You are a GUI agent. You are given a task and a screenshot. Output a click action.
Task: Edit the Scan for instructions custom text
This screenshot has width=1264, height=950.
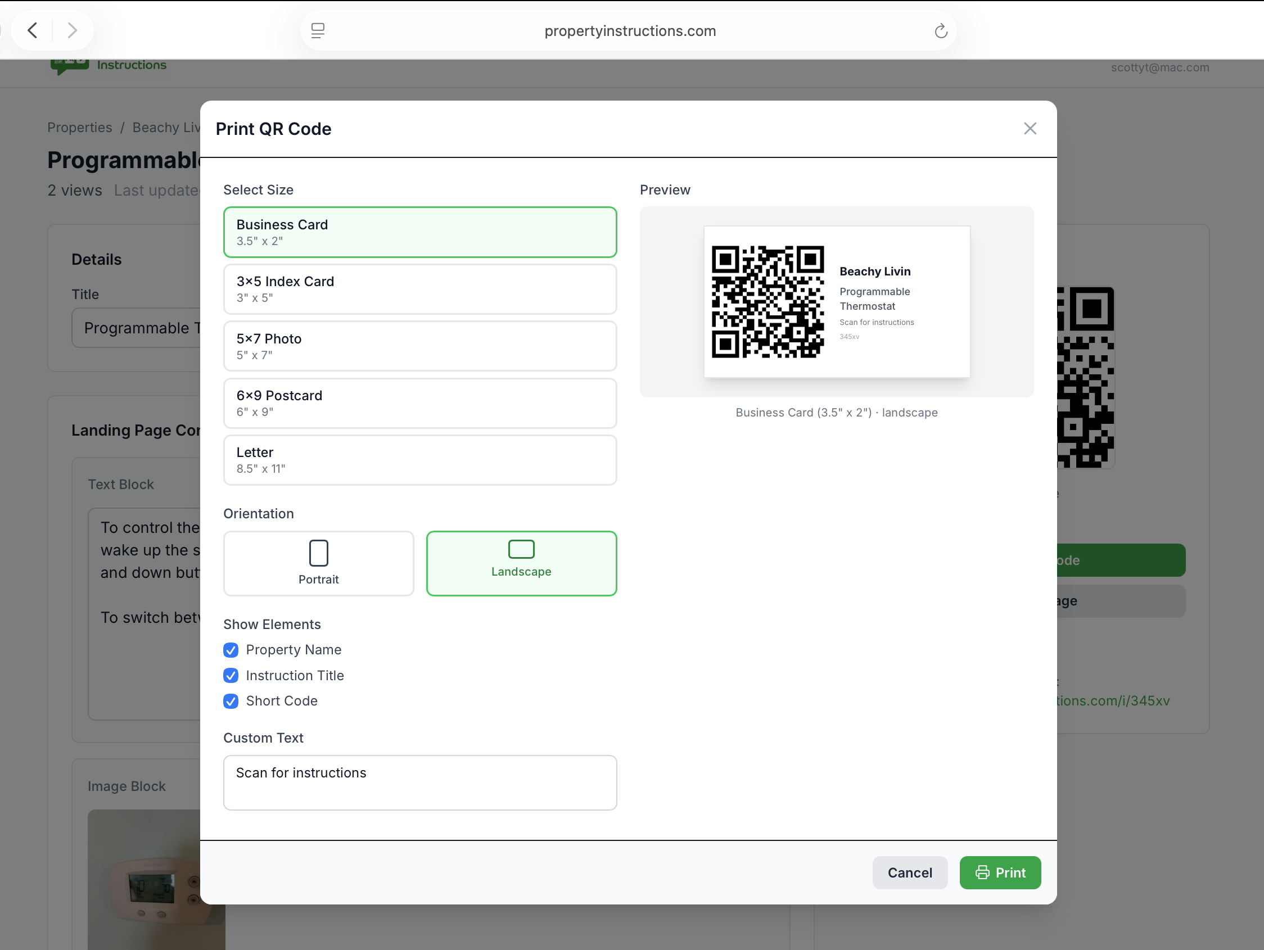pyautogui.click(x=420, y=782)
